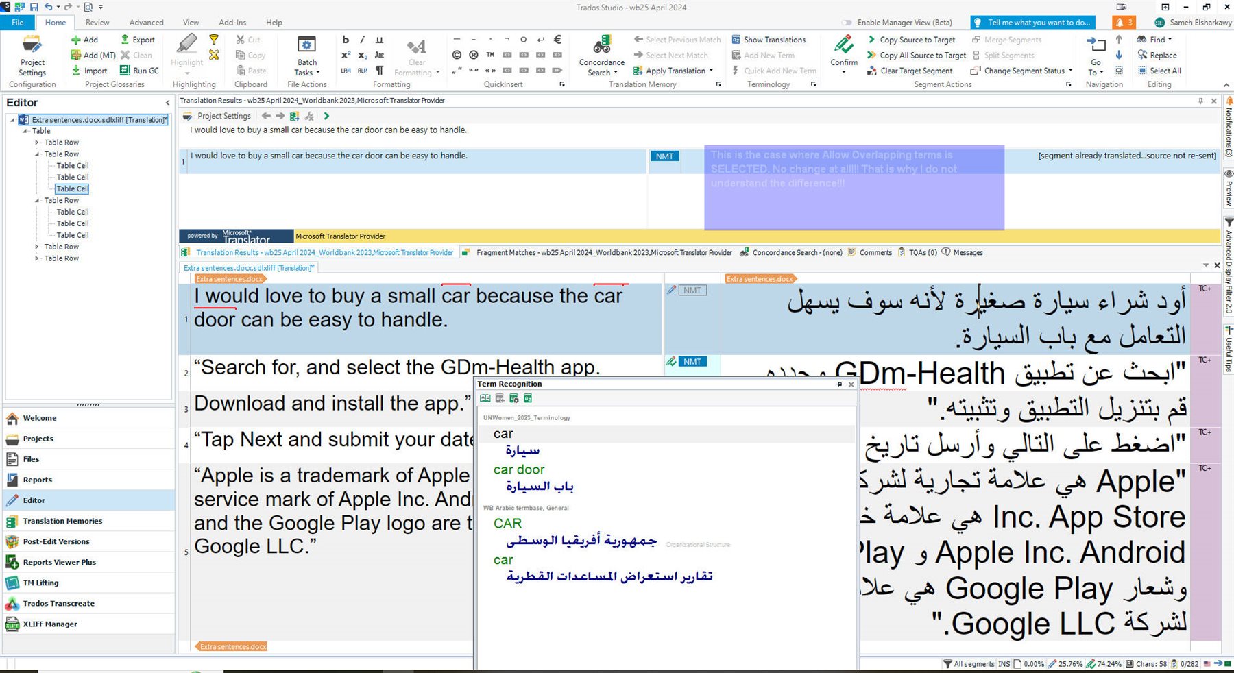Click Add in Project Glossaries

(x=84, y=40)
